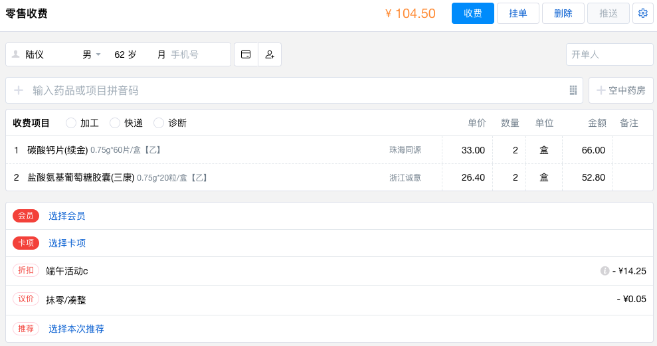Enable the 诊断 option

tap(159, 123)
